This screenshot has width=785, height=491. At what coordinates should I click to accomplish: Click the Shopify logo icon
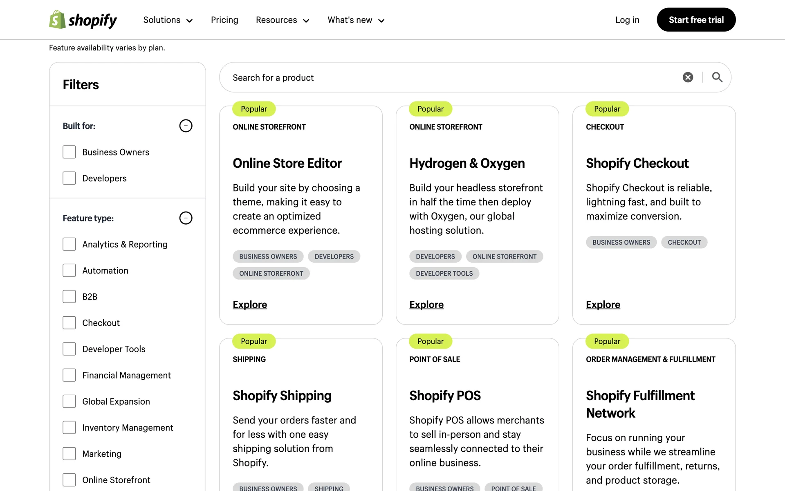coord(57,20)
